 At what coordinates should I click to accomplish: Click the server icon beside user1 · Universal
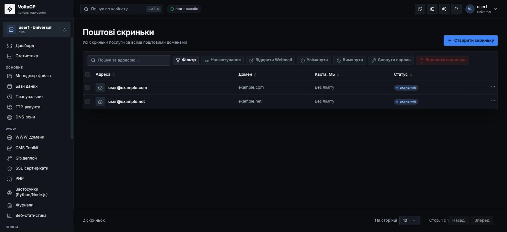point(11,29)
